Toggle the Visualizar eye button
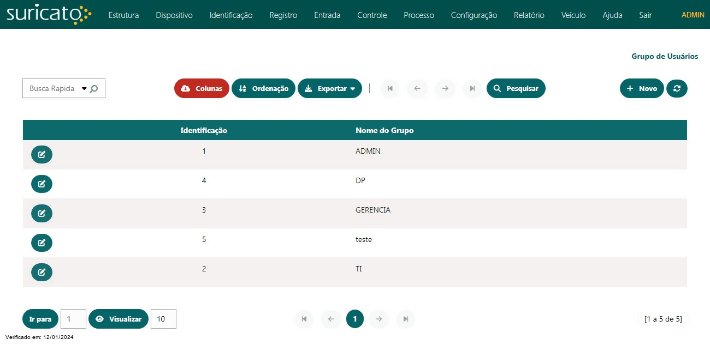Image resolution: width=710 pixels, height=345 pixels. coord(118,319)
